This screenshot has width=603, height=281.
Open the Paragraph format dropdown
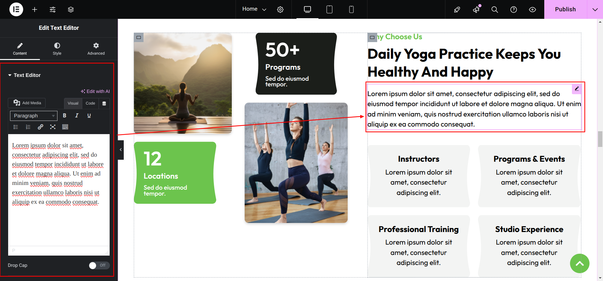pyautogui.click(x=34, y=116)
